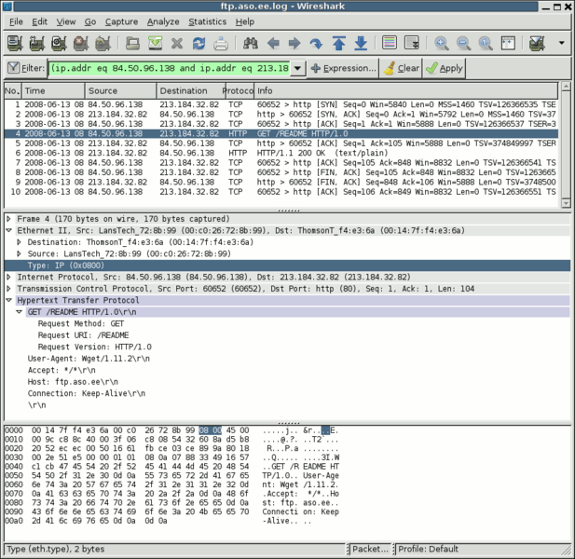Open the Help menu
The image size is (575, 559).
pyautogui.click(x=244, y=22)
